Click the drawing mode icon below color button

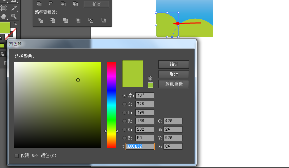click(x=2, y=54)
